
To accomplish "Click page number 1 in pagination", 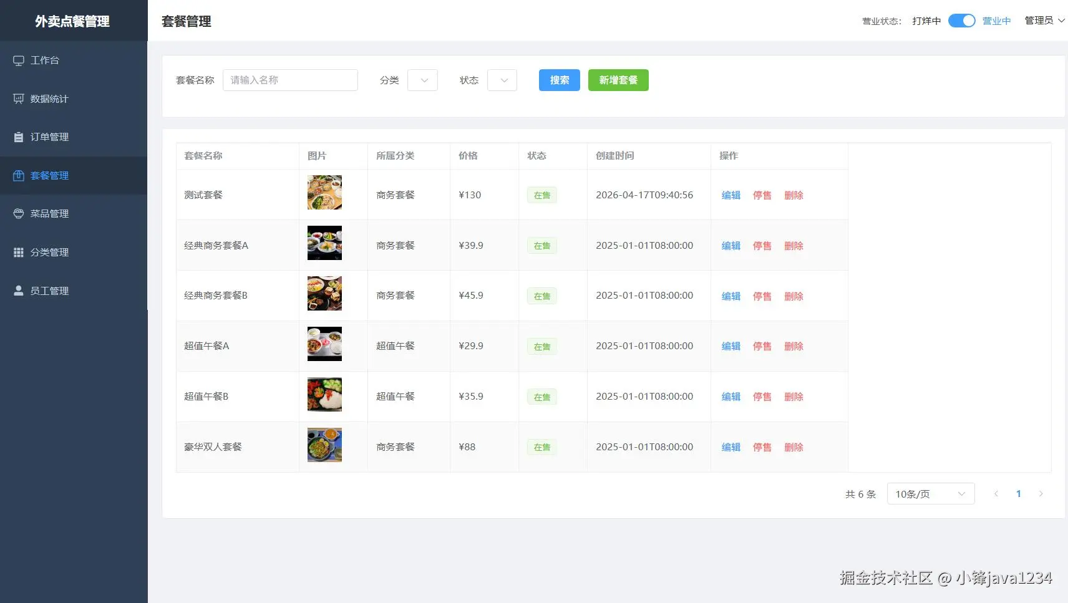I will pos(1019,494).
